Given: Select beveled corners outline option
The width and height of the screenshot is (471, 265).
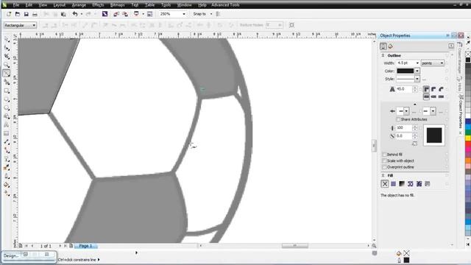Looking at the screenshot, I should point(441,89).
